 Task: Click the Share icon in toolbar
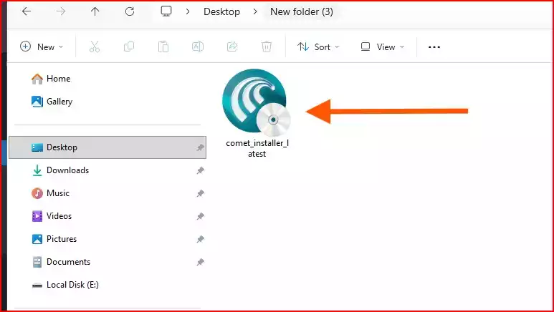pos(232,47)
